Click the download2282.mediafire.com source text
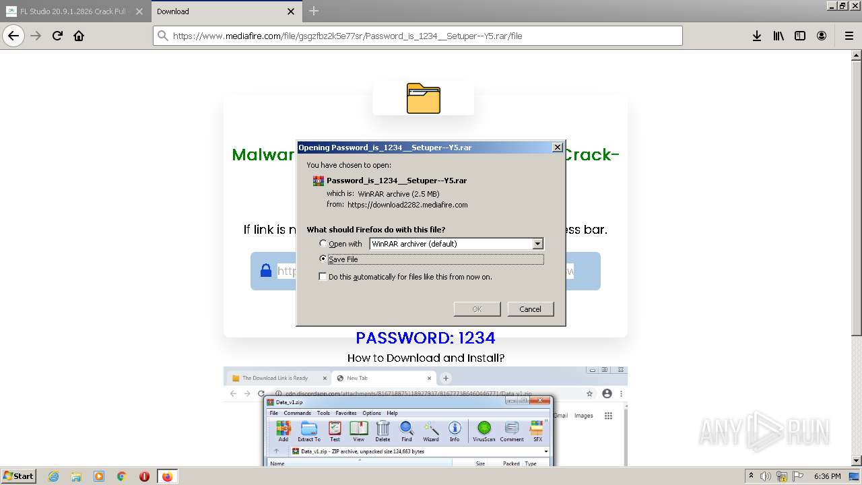This screenshot has height=485, width=862. point(407,205)
